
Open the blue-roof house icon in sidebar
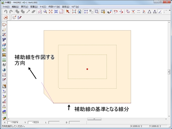(x=4, y=111)
